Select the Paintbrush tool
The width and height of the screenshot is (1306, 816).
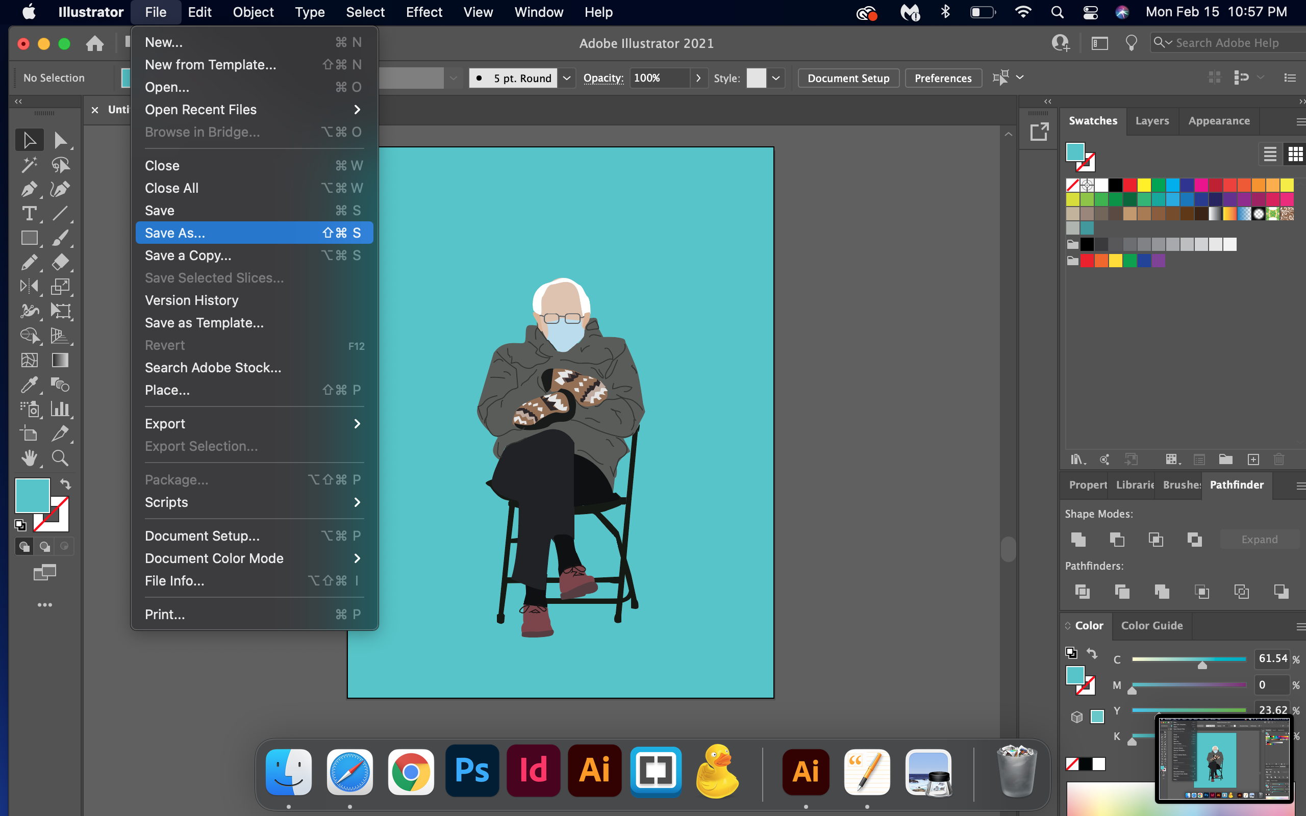coord(60,238)
